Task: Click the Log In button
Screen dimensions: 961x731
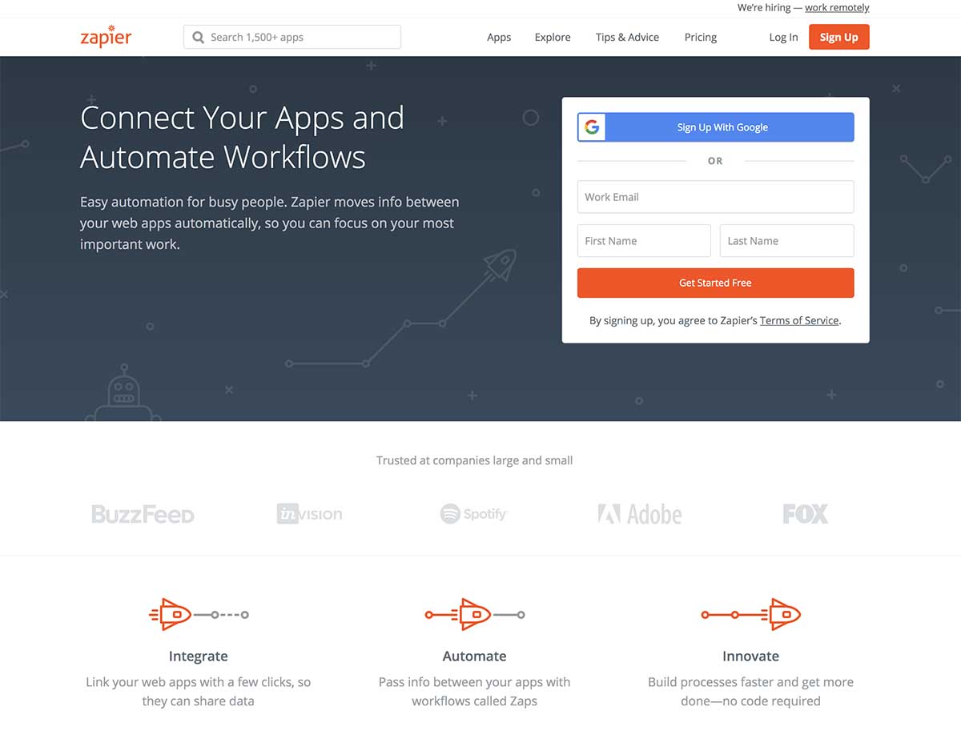Action: pyautogui.click(x=782, y=37)
